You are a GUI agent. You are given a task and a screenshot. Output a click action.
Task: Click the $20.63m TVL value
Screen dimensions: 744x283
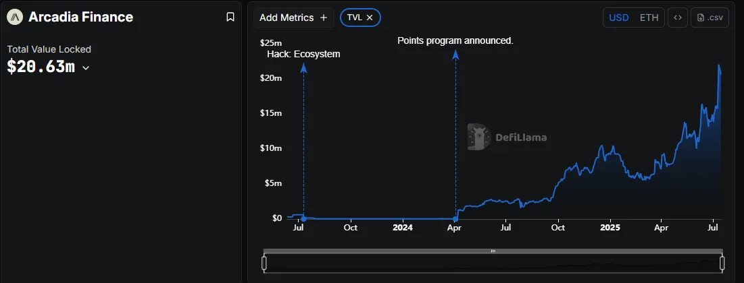point(41,67)
